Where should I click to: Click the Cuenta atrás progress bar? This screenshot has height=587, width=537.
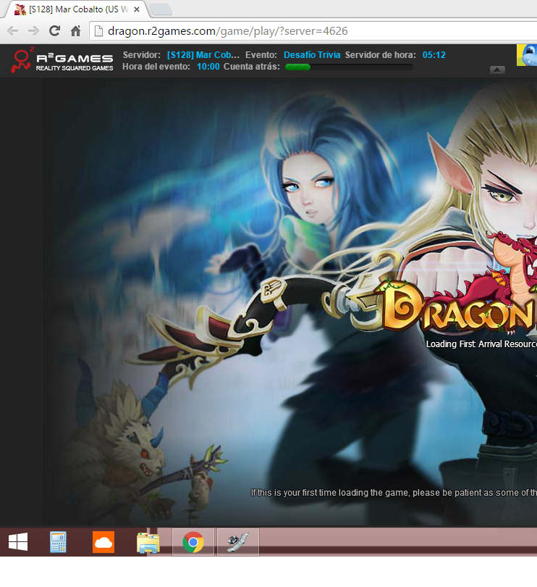coord(349,67)
